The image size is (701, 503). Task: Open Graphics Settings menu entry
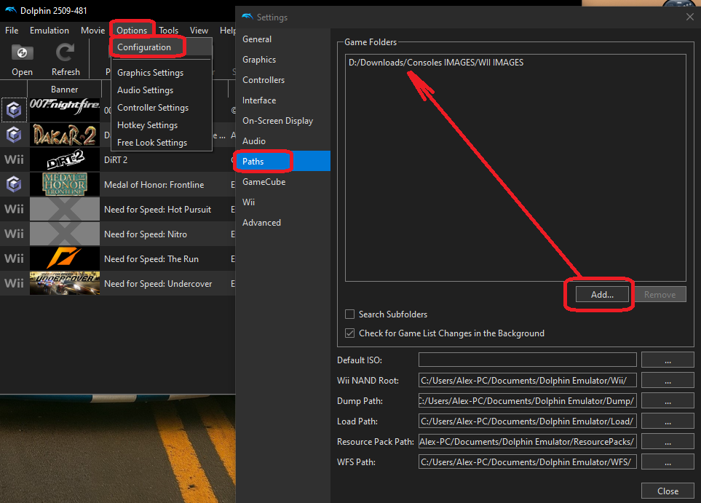(x=150, y=73)
